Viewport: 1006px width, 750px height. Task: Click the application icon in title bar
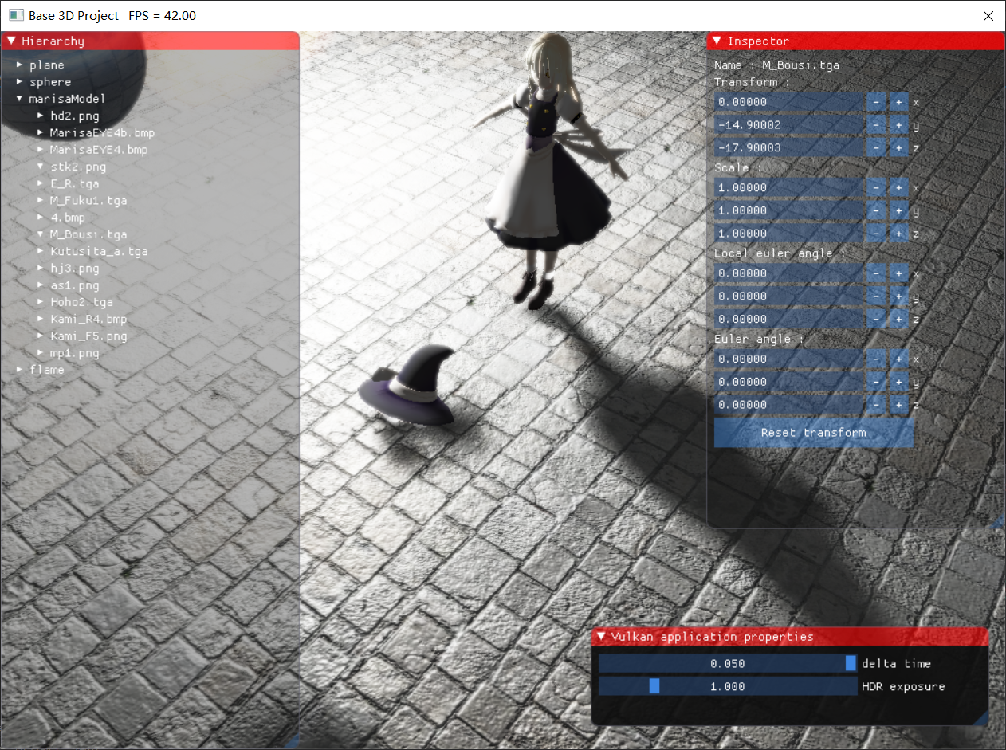pos(16,15)
